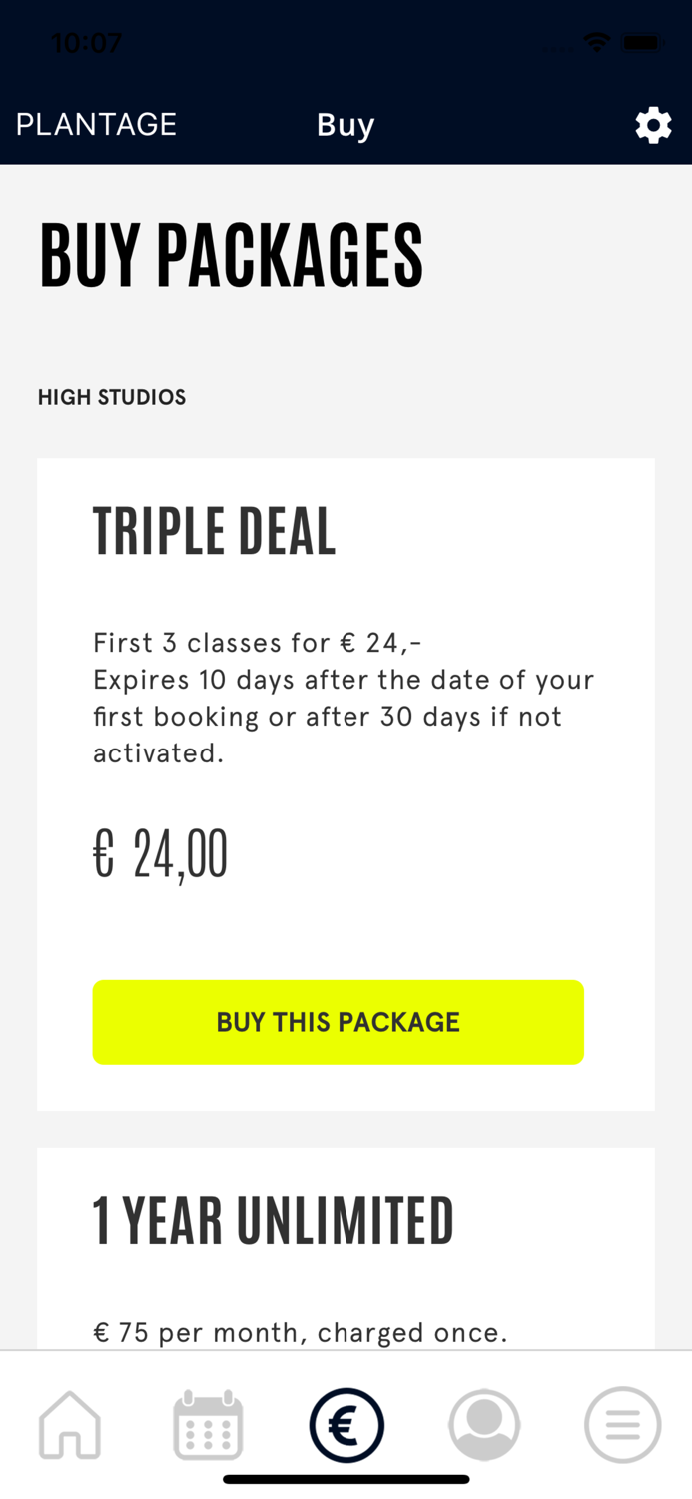This screenshot has width=692, height=1499.
Task: Switch location via PLANTAGE label
Action: tap(96, 124)
